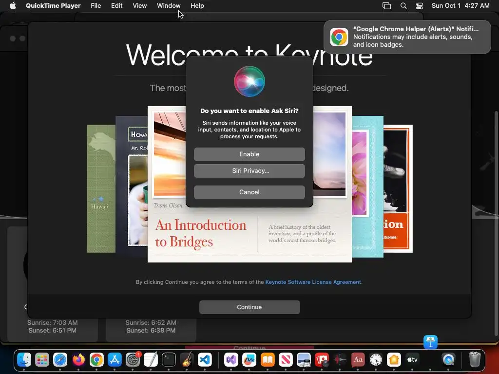Open the Apple TV dock icon
The image size is (499, 374).
click(x=412, y=360)
